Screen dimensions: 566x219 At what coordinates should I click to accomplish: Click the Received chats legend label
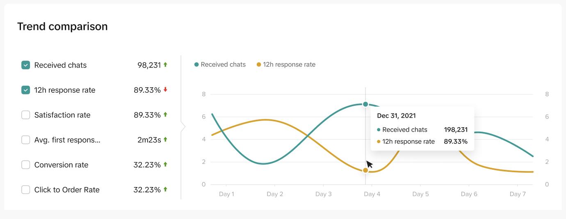point(223,65)
